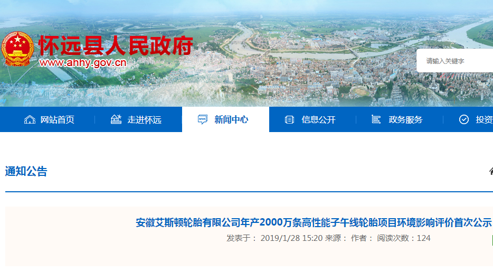The image size is (493, 271).
Task: Click the document icon beside 信息公开
Action: click(x=289, y=119)
